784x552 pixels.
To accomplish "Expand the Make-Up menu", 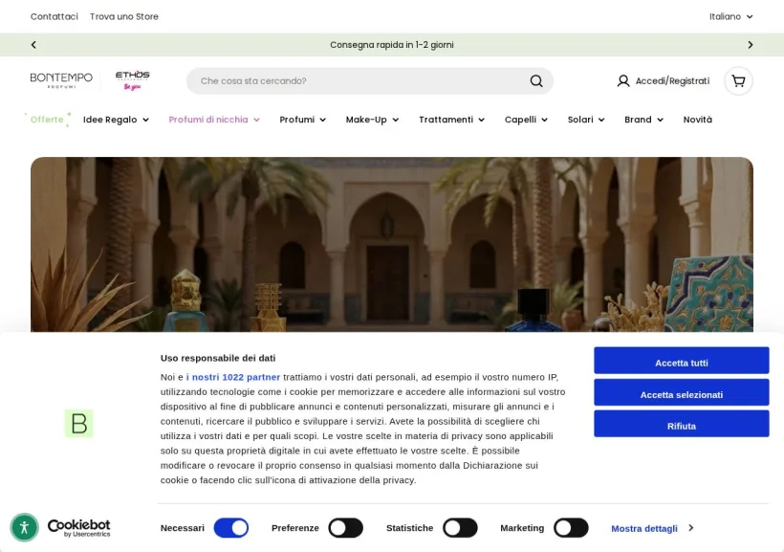I will coord(372,120).
